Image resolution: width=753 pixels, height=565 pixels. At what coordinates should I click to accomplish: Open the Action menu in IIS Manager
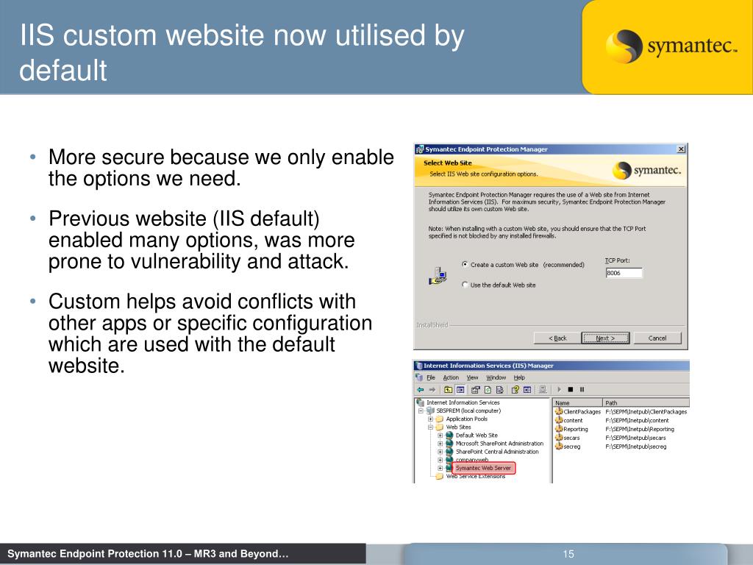coord(451,377)
